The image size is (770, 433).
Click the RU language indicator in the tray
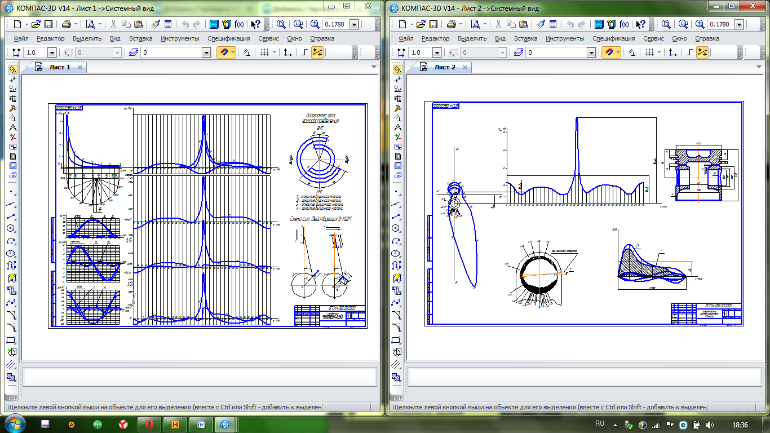pyautogui.click(x=600, y=423)
